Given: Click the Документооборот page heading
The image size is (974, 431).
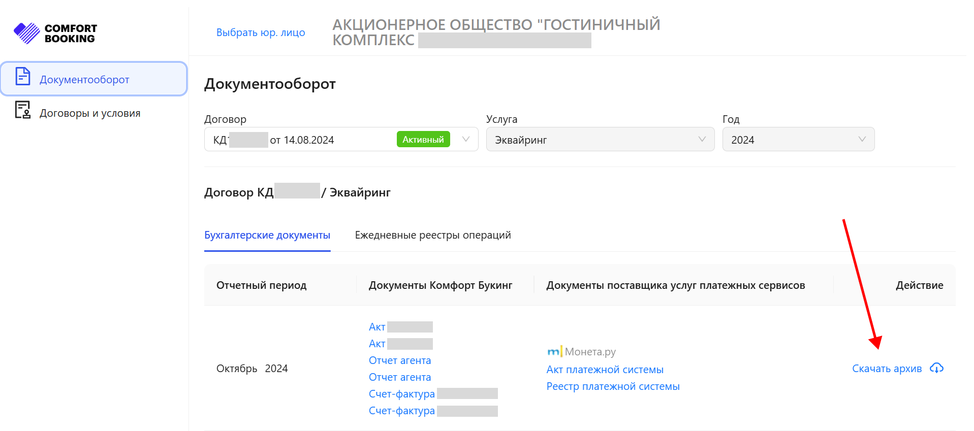Looking at the screenshot, I should (x=270, y=84).
